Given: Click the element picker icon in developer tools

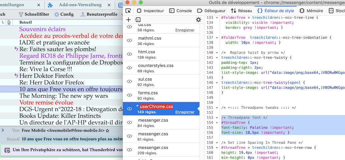Looking at the screenshot, I should tap(128, 11).
